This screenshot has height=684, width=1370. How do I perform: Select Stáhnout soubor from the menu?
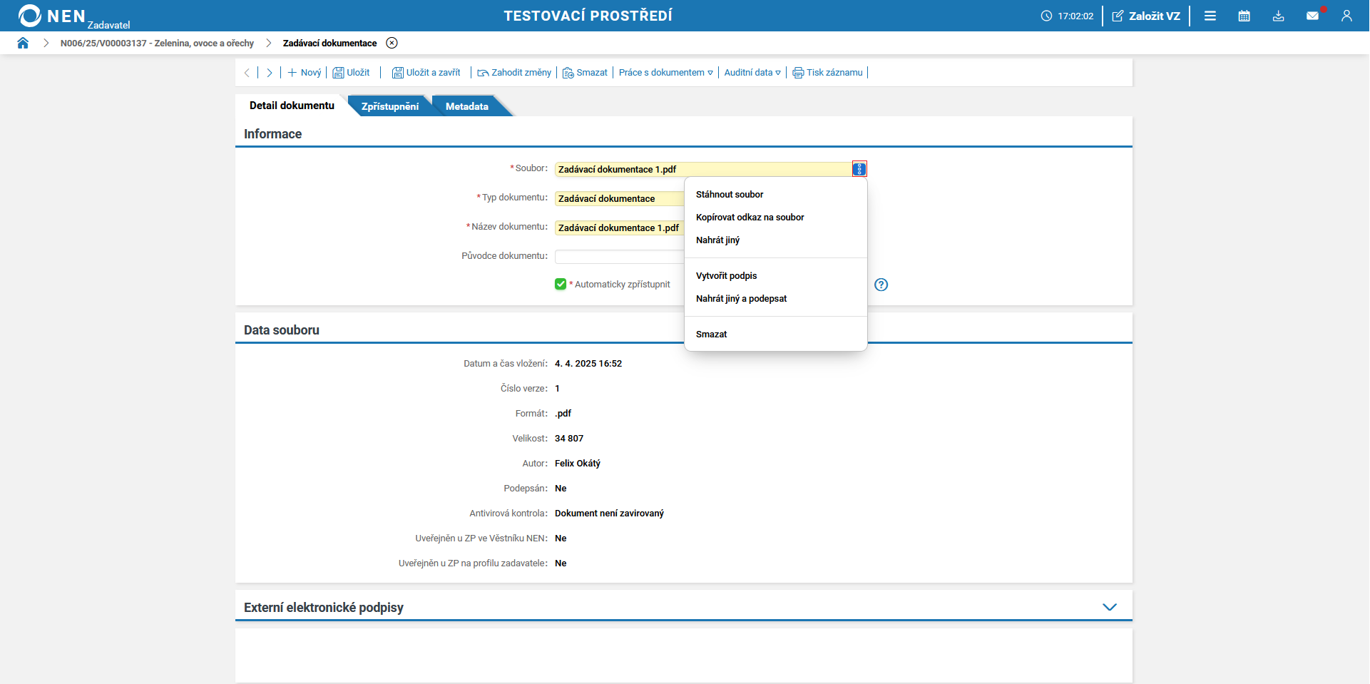click(x=729, y=194)
